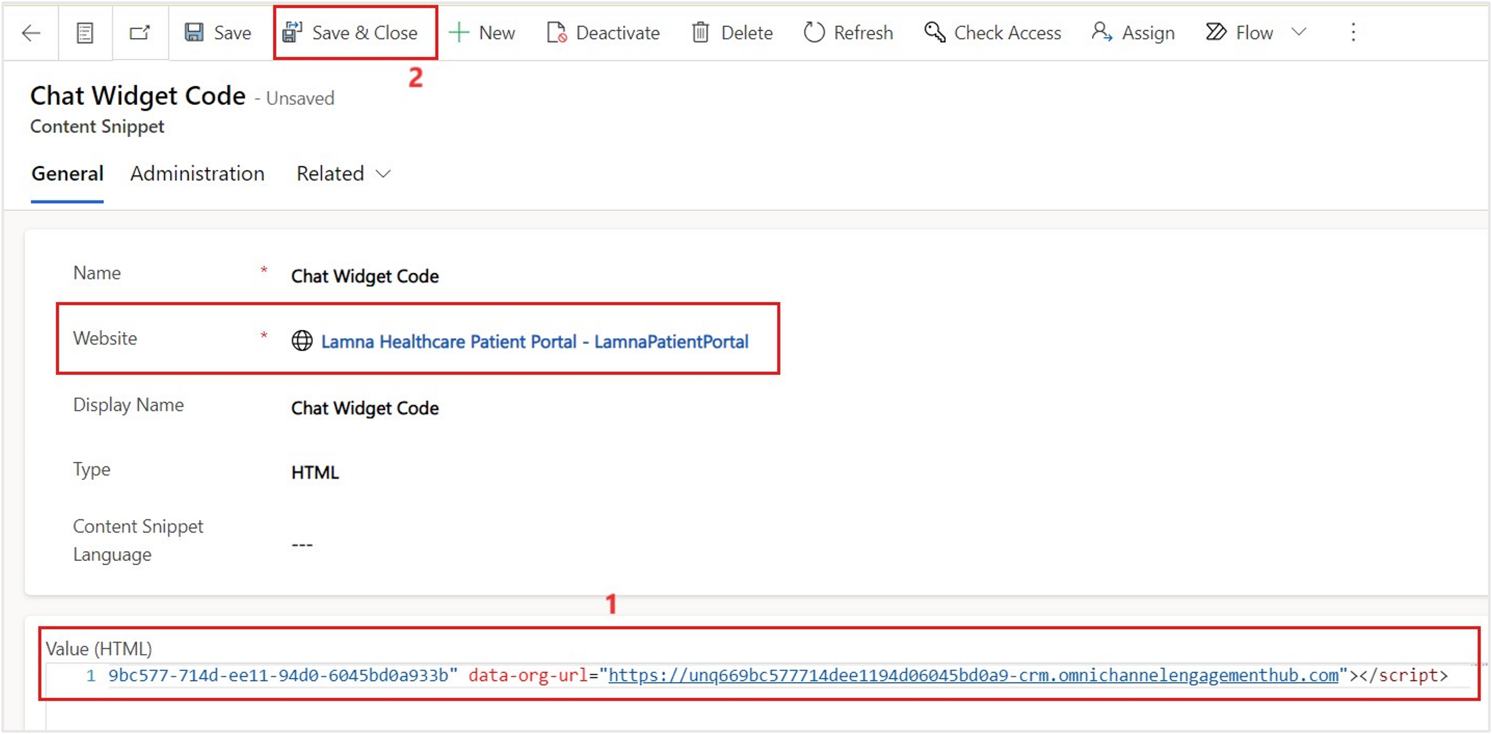This screenshot has width=1492, height=734.
Task: Click the Flow arrows icon
Action: point(1216,32)
